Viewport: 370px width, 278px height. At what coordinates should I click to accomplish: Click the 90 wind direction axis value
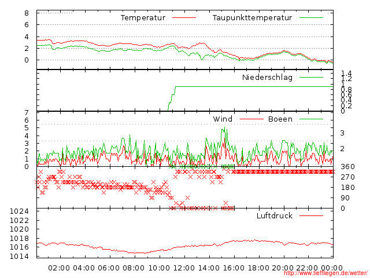pyautogui.click(x=345, y=198)
